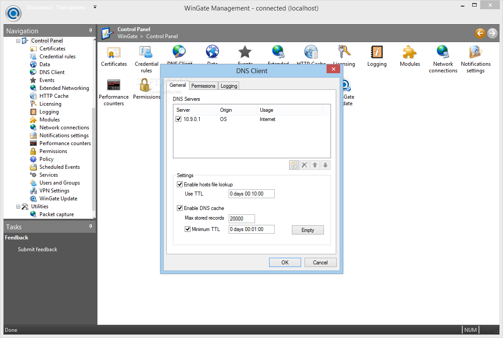Click the delete DNS server X icon
The image size is (503, 338).
[305, 165]
